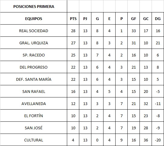This screenshot has height=146, width=164.
Task: Click the EL FORTÍN row label
Action: click(x=34, y=116)
